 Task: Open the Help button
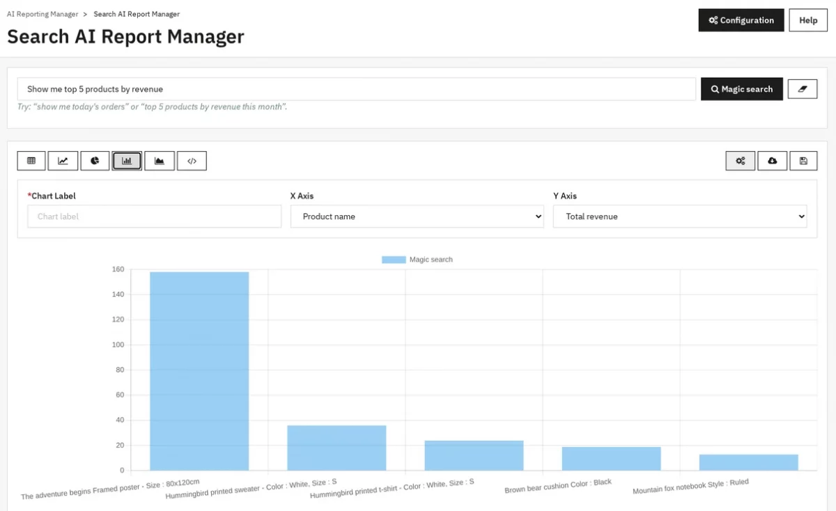(808, 20)
